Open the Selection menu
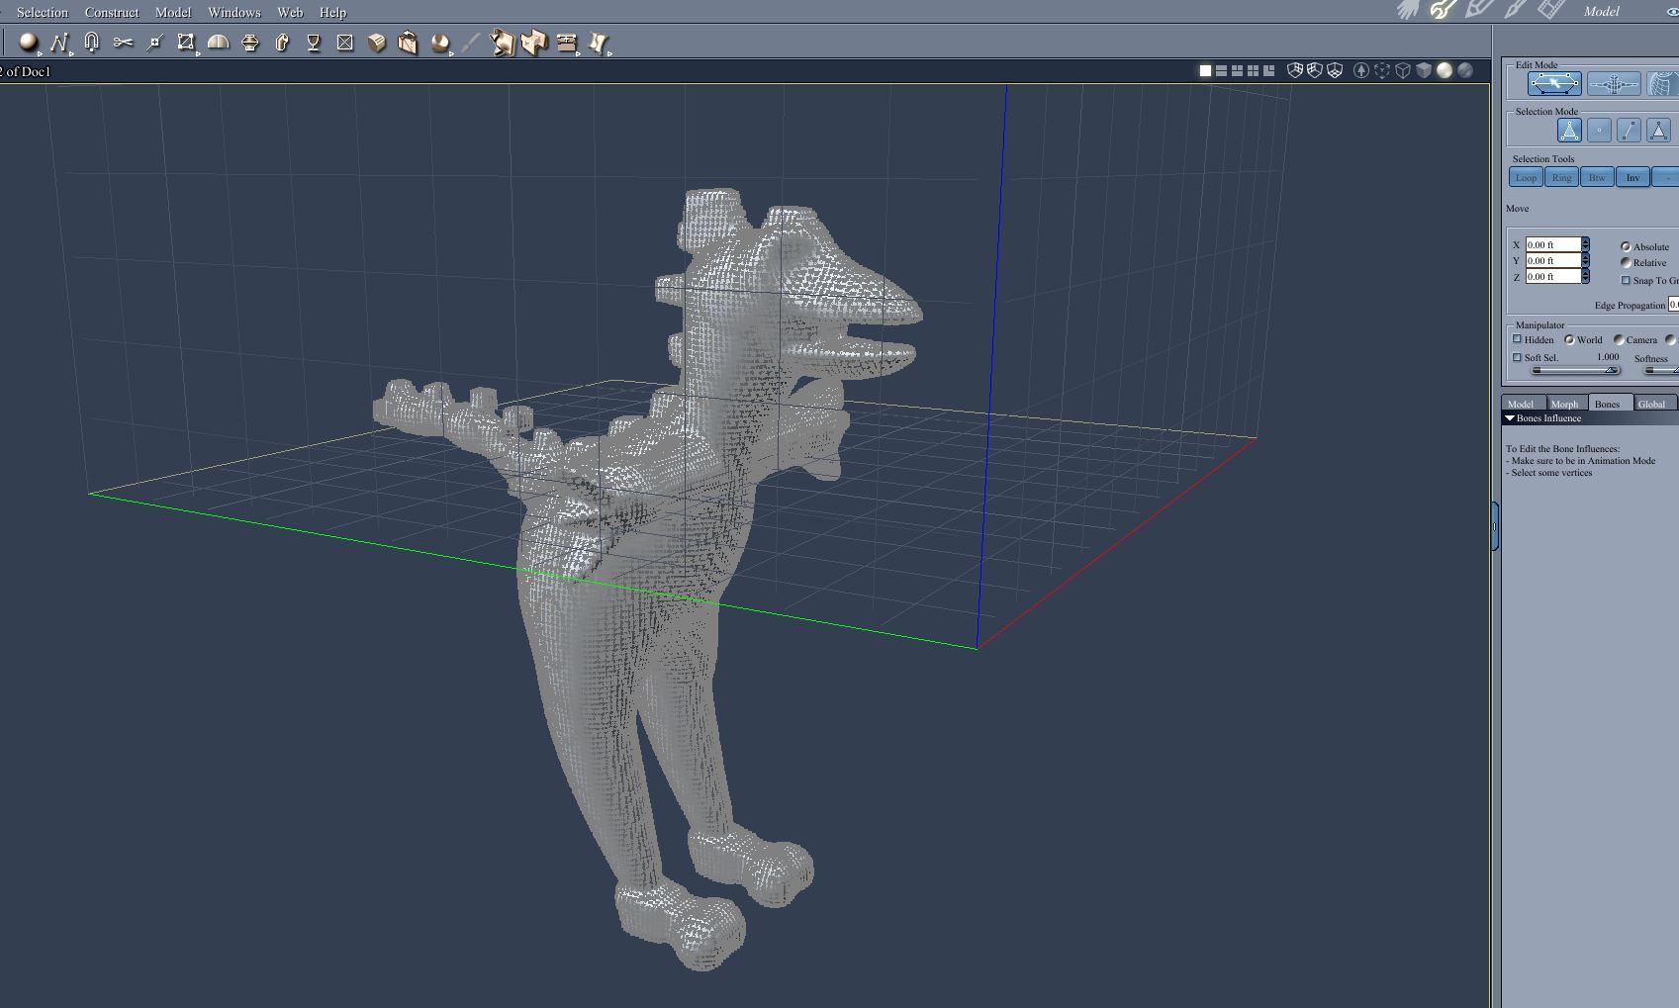 coord(43,12)
